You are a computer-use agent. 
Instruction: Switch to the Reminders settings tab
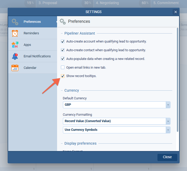point(31,33)
